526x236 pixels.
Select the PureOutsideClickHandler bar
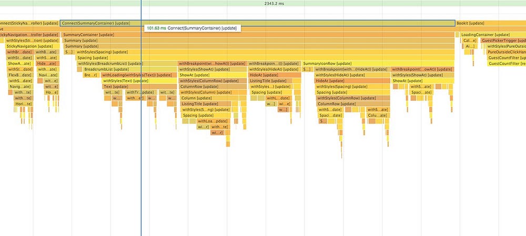(506, 52)
